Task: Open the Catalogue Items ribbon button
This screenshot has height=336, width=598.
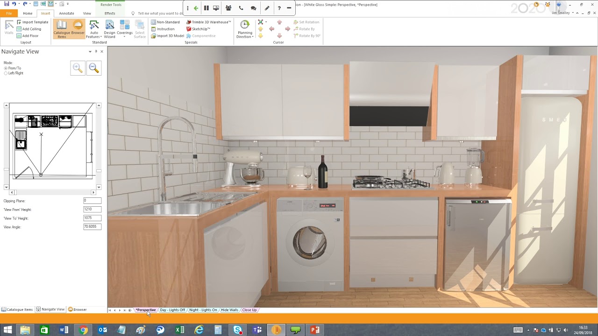Action: [x=62, y=29]
